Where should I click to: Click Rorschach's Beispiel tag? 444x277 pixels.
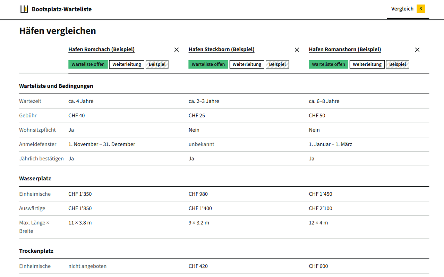point(157,64)
